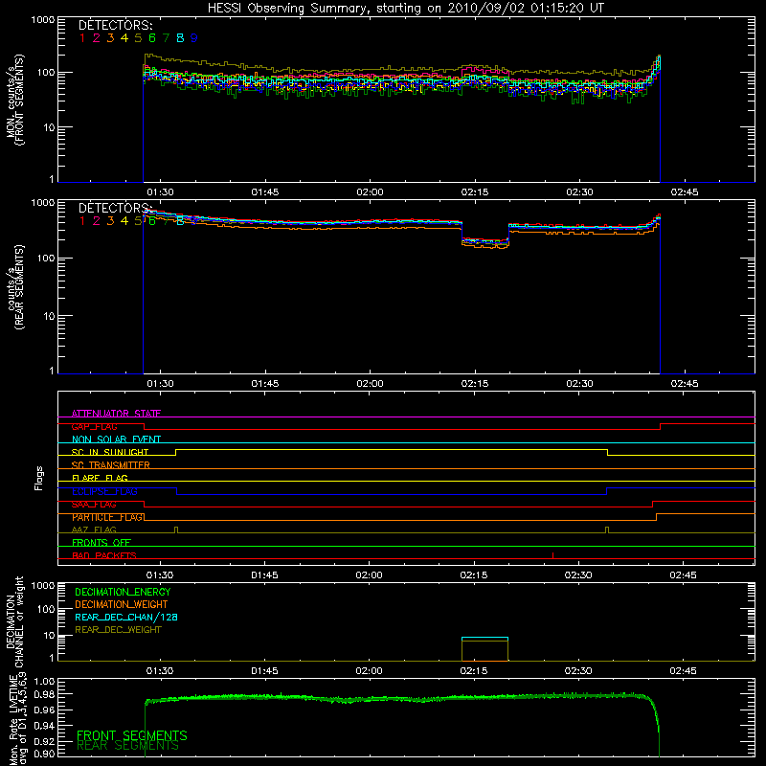Screen dimensions: 766x766
Task: Click the FLARE_FLAG label
Action: pos(100,478)
